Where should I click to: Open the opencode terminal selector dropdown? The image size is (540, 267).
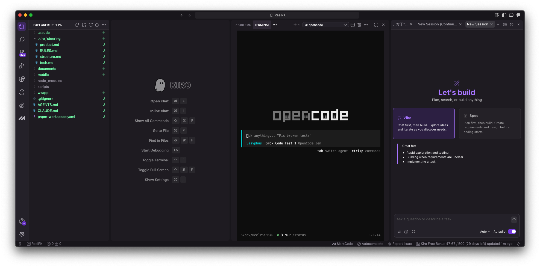[325, 25]
